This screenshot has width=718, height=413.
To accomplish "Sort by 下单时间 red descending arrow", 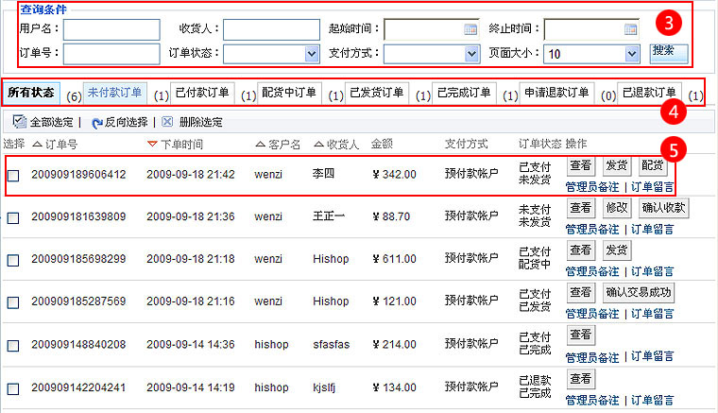I will click(x=152, y=145).
